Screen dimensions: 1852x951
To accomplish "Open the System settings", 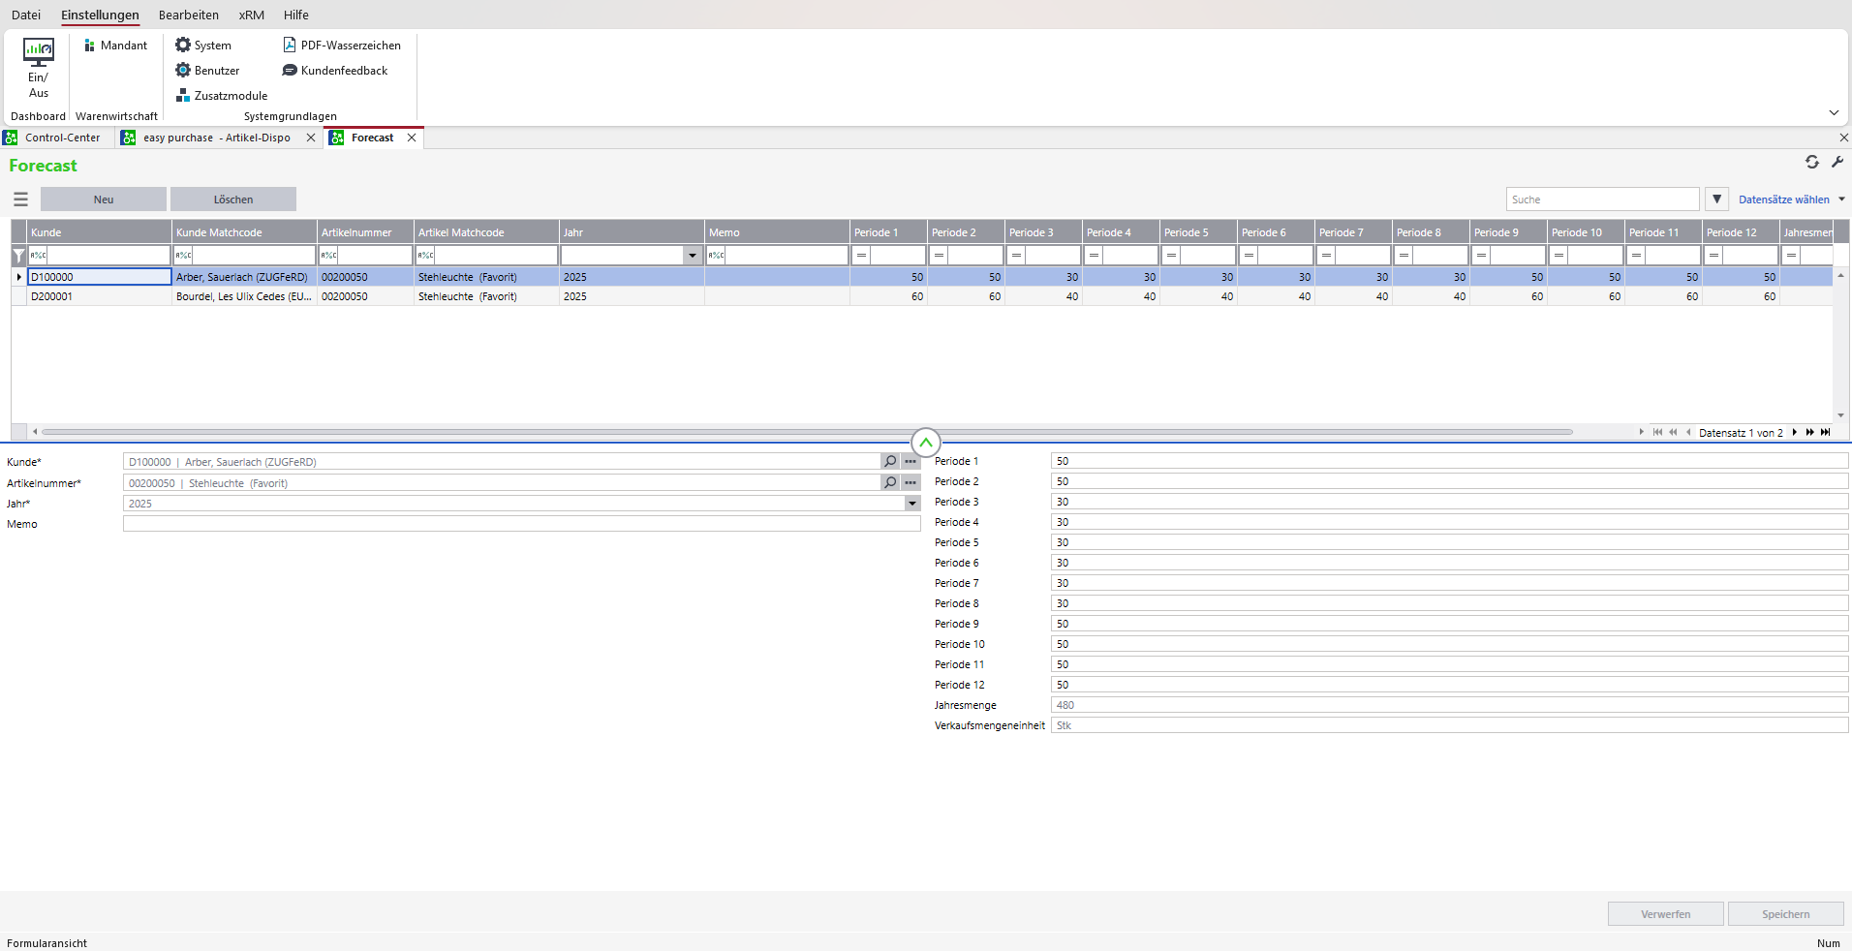I will tap(203, 46).
